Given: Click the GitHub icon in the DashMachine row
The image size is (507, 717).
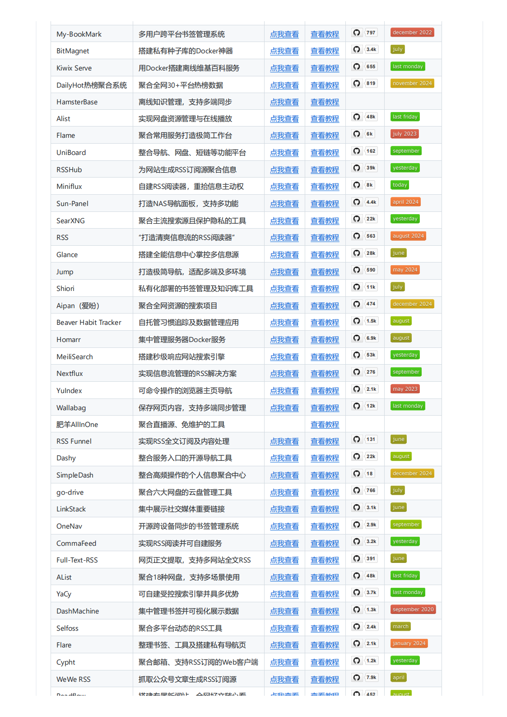Looking at the screenshot, I should pos(357,609).
